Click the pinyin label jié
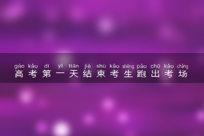This screenshot has width=204, height=136. [87, 66]
